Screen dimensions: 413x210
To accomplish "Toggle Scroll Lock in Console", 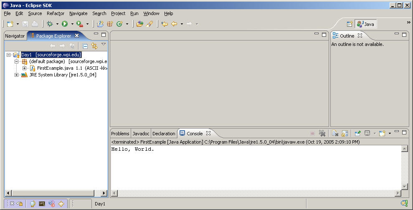I will pyautogui.click(x=345, y=133).
